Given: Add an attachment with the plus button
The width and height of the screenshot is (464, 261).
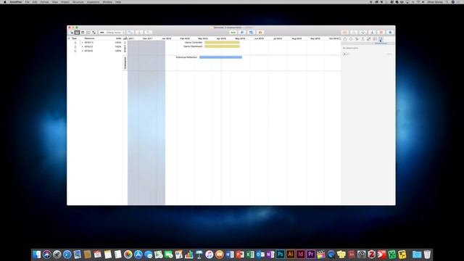Looking at the screenshot, I should (344, 54).
